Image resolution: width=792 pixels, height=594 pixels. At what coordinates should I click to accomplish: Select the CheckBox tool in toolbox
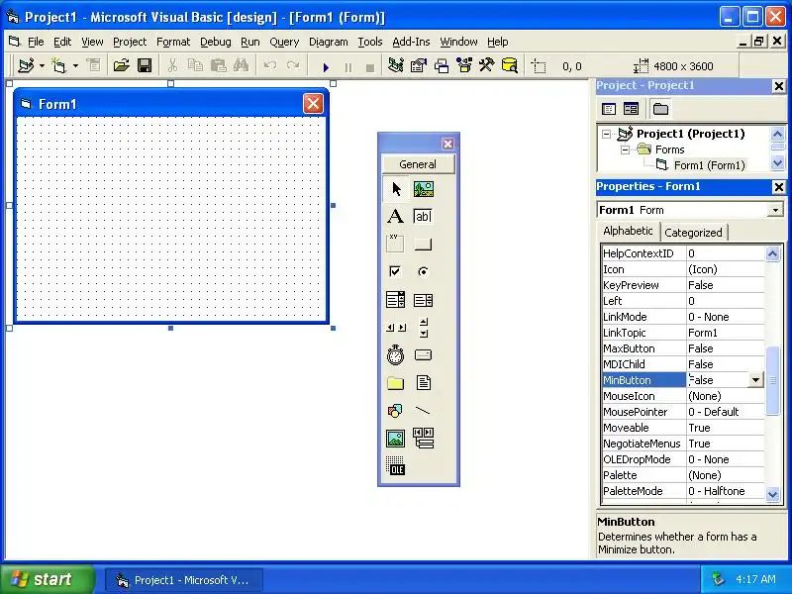395,271
